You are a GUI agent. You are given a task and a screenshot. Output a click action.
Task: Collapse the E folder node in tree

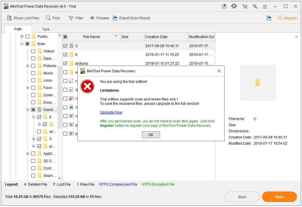point(33,117)
